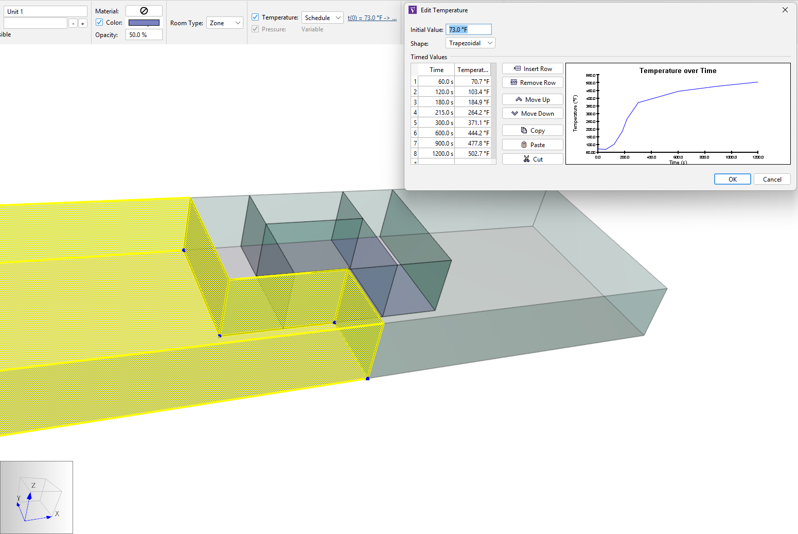
Task: Open the Shape Trapezoidal dropdown
Action: tap(470, 43)
